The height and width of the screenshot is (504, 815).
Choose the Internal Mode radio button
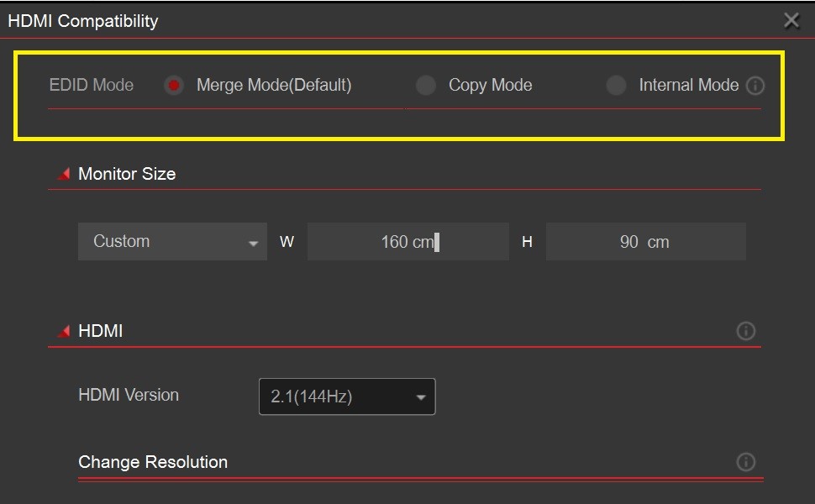[616, 86]
